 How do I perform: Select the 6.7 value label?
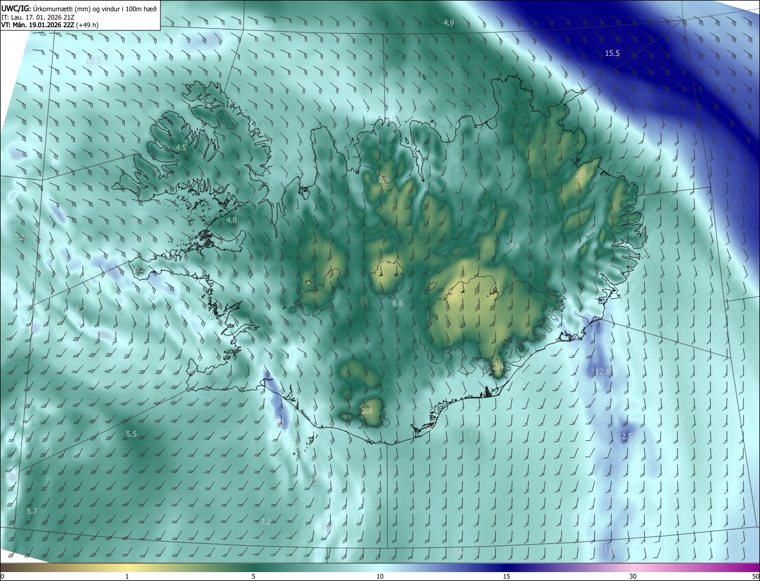click(80, 310)
